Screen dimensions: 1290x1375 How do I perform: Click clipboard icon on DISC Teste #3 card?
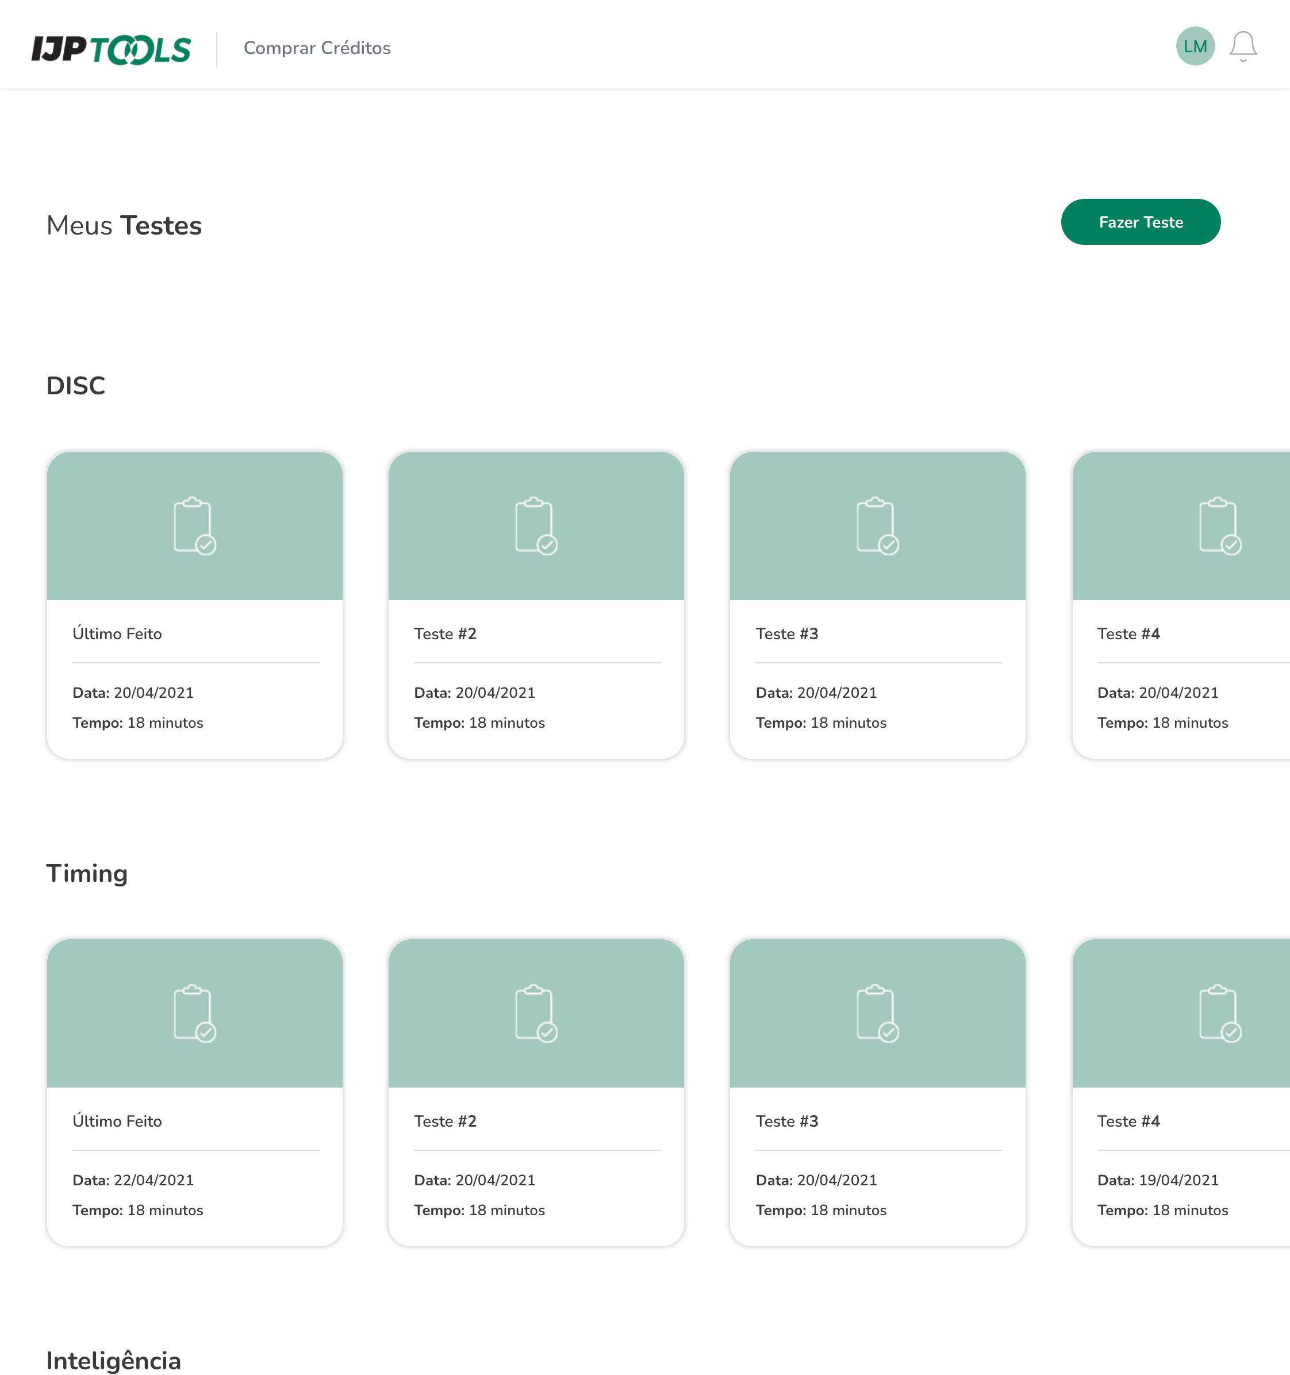tap(878, 525)
